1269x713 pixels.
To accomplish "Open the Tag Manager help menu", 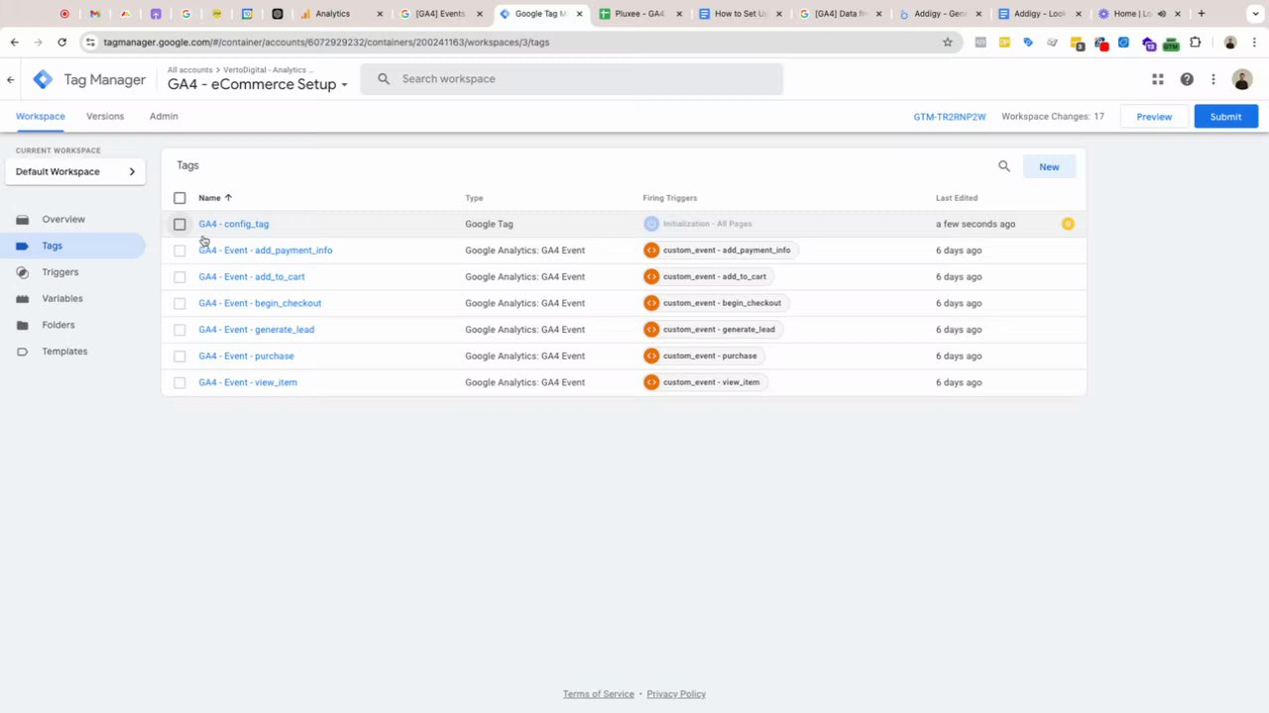I will click(x=1187, y=79).
